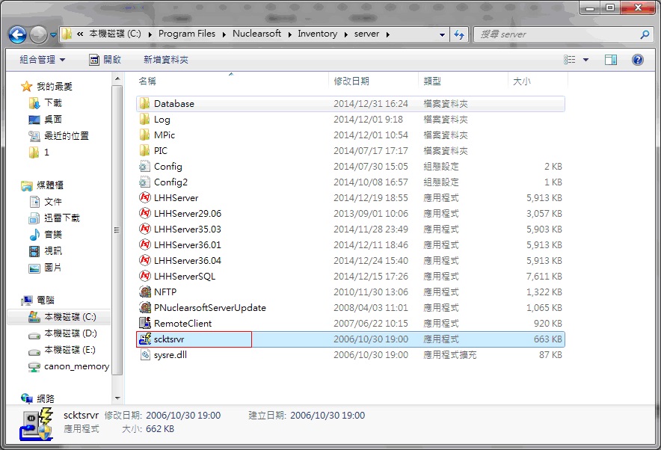This screenshot has height=450, width=661.
Task: Open the 視訊 library
Action: coord(52,250)
